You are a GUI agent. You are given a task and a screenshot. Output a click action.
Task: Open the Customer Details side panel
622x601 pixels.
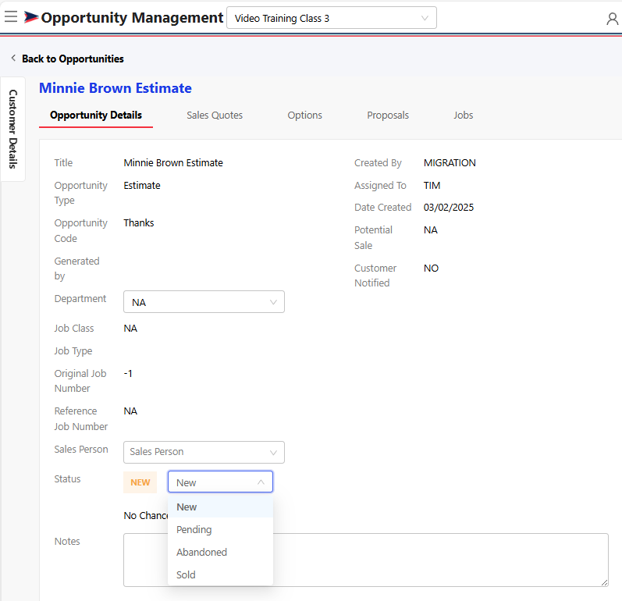13,129
